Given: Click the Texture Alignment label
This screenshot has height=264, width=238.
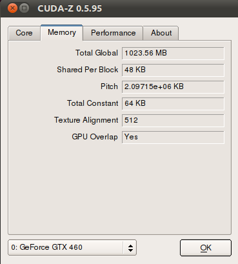Looking at the screenshot, I should 86,120.
